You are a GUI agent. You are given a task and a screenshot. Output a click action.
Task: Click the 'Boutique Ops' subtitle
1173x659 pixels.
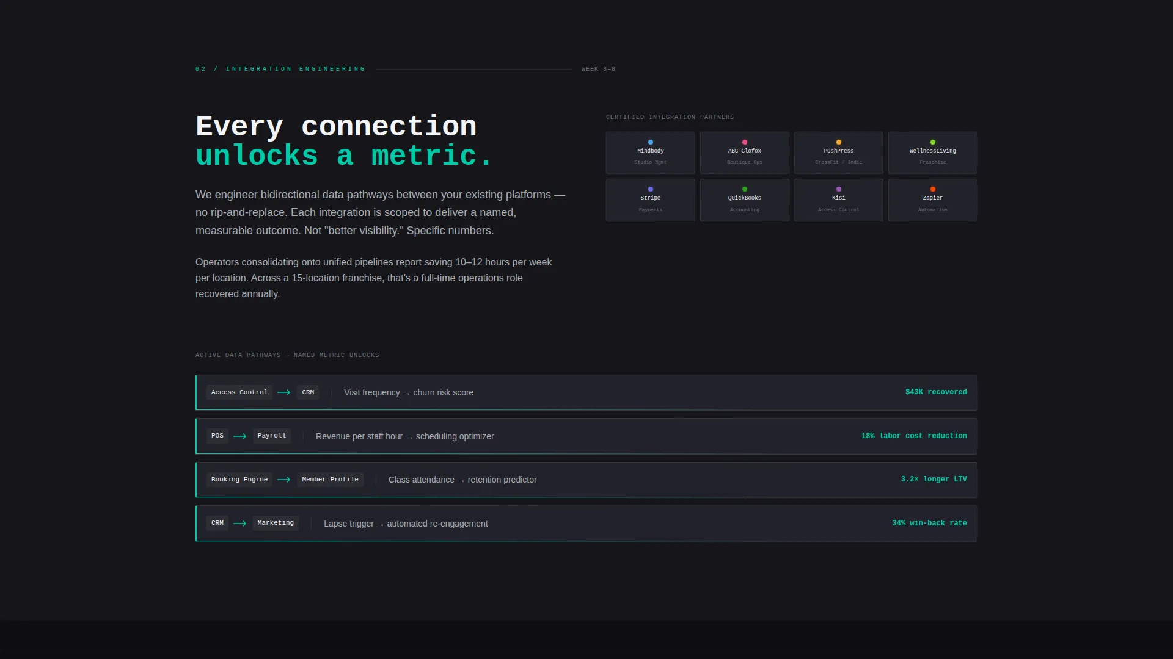click(x=744, y=162)
